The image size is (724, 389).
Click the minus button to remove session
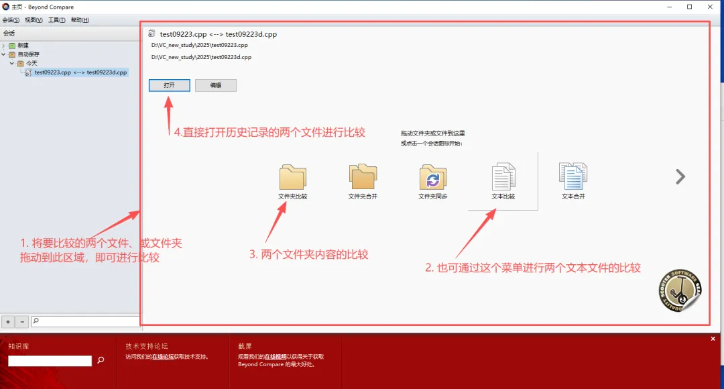pos(22,321)
